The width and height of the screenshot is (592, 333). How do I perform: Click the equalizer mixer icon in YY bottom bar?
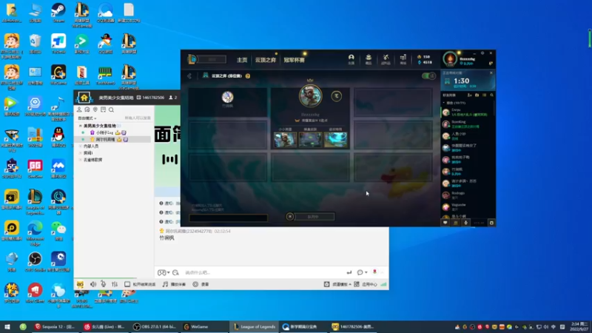[115, 284]
